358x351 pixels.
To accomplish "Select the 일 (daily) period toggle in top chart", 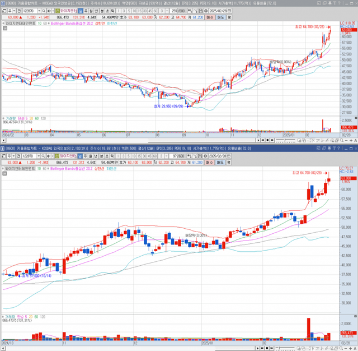I will pos(80,11).
